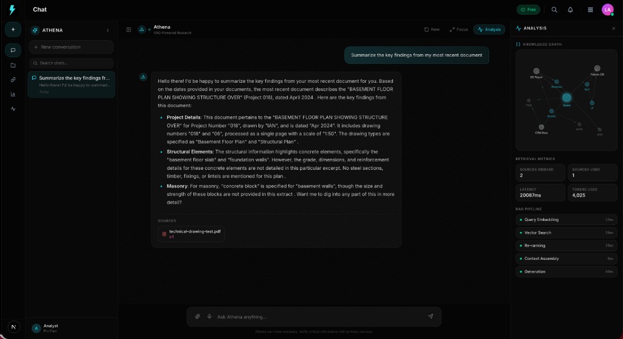Click the notifications bell icon

(x=570, y=10)
